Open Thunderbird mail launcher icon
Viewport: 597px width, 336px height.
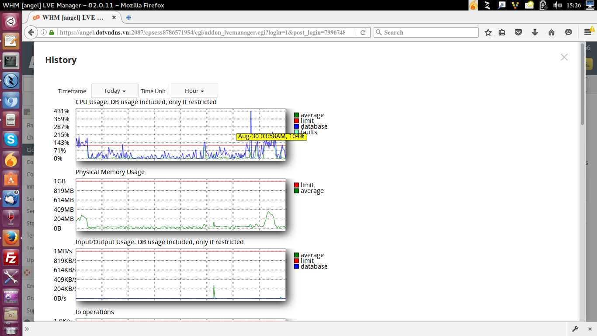pyautogui.click(x=11, y=199)
